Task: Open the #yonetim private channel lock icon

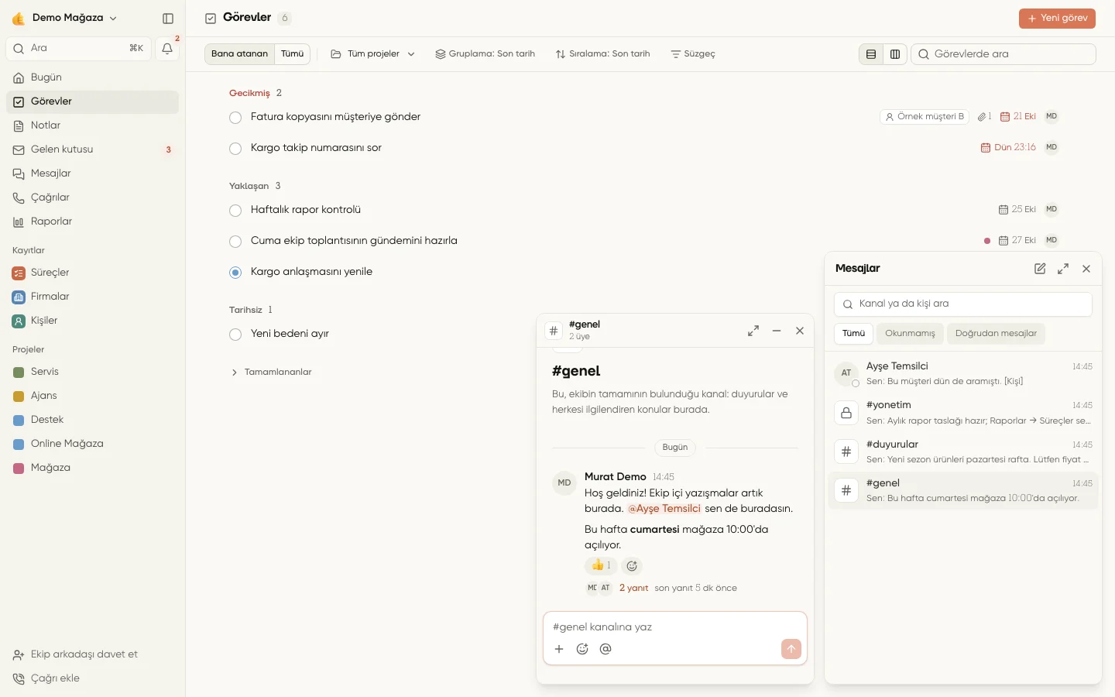Action: [846, 413]
